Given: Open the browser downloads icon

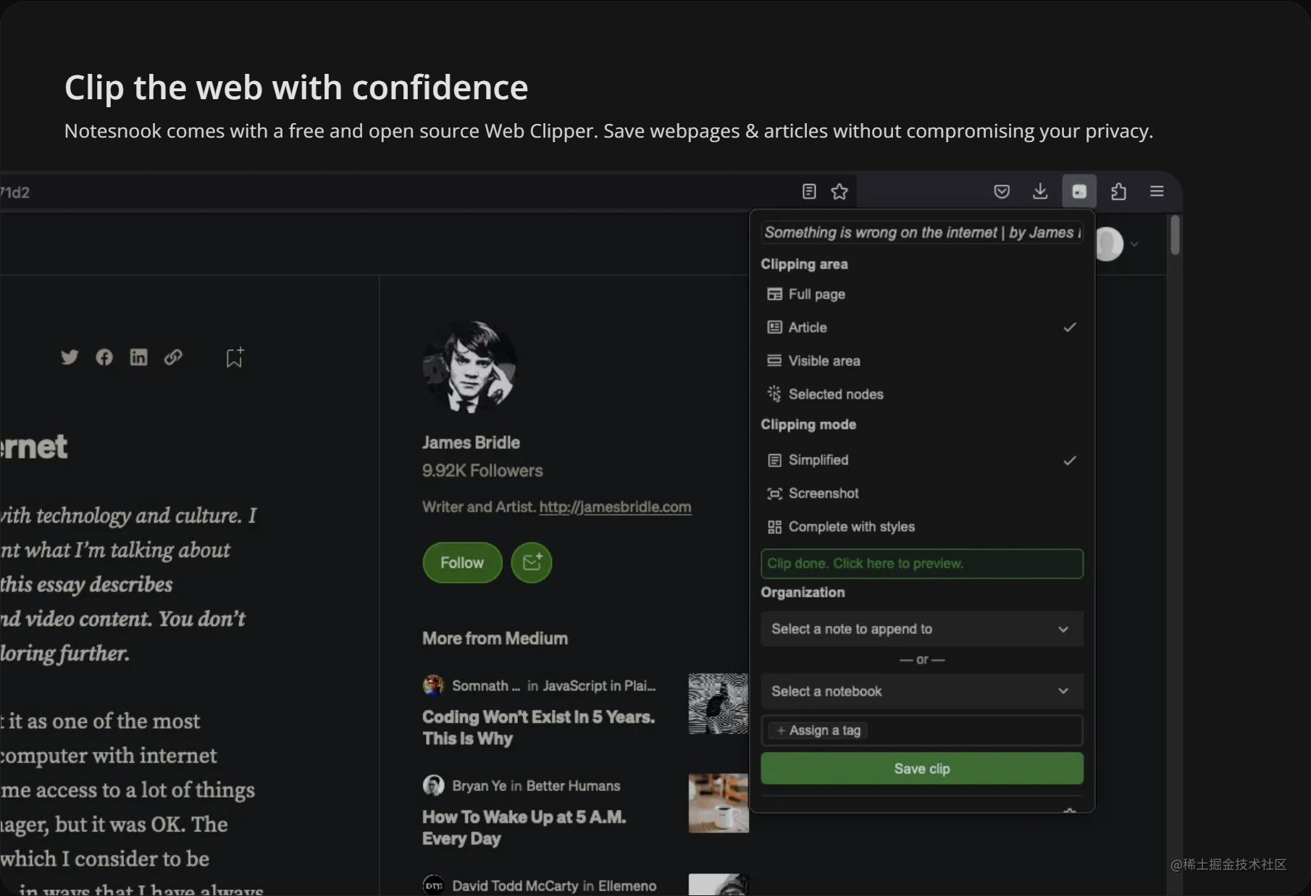Looking at the screenshot, I should click(1040, 191).
